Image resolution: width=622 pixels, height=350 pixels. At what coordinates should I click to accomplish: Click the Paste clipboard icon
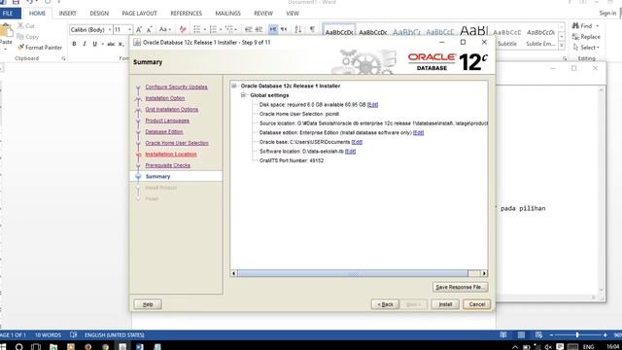(6, 31)
